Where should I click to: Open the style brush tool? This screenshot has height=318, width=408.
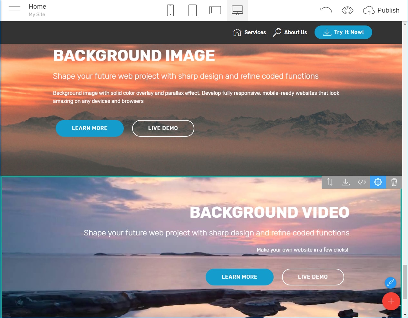pos(391,283)
